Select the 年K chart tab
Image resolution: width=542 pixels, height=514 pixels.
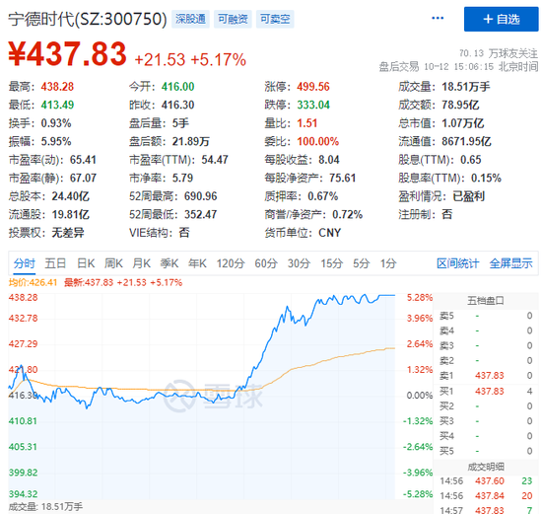[x=197, y=263]
